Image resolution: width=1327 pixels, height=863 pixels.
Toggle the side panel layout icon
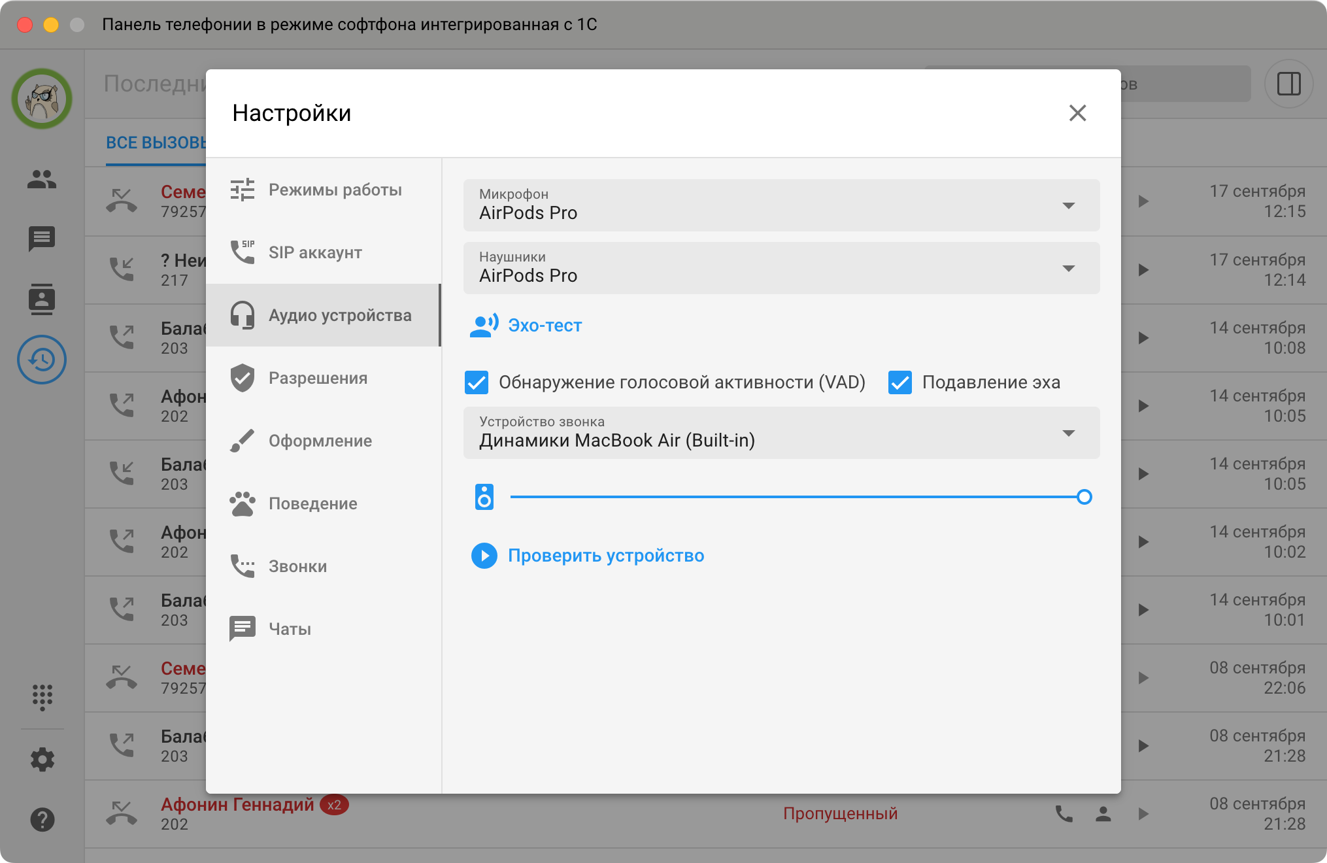point(1288,84)
